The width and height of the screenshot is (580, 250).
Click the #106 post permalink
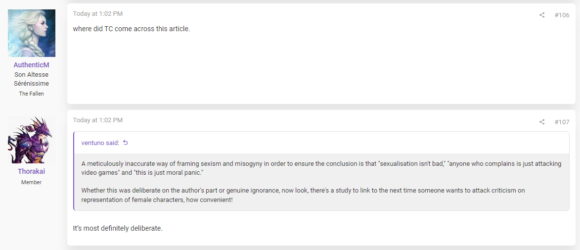pyautogui.click(x=562, y=15)
